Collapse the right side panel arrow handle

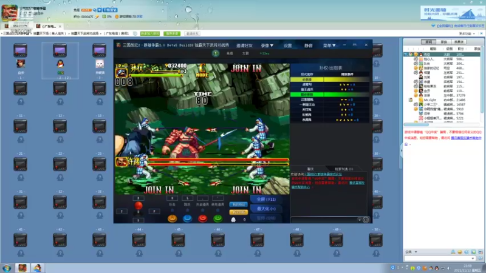[402, 151]
